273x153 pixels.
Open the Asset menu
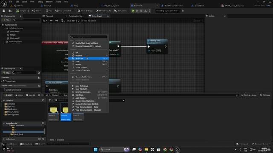click(x=24, y=2)
